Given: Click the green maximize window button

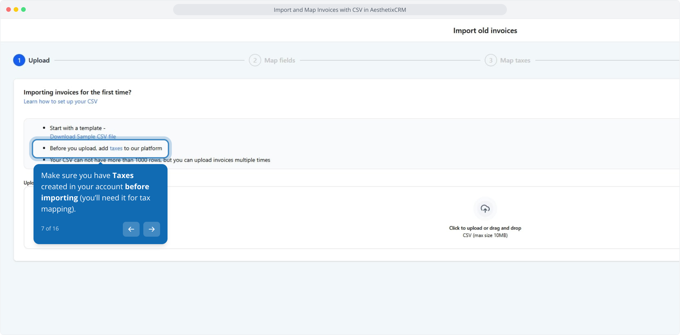Looking at the screenshot, I should 24,10.
